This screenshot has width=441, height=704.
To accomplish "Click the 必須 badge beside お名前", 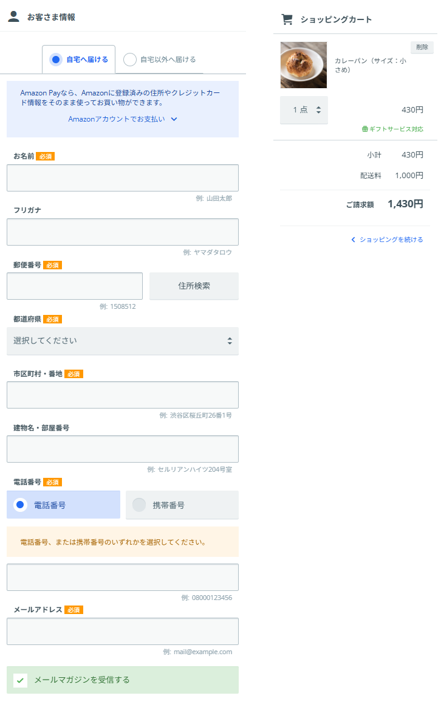I will coord(46,156).
